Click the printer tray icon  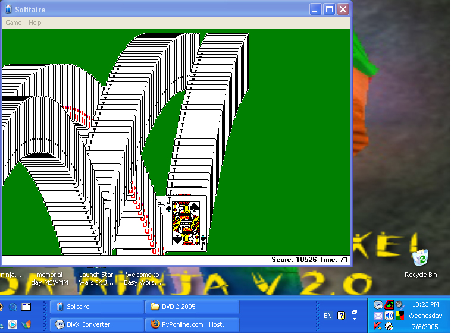click(389, 326)
